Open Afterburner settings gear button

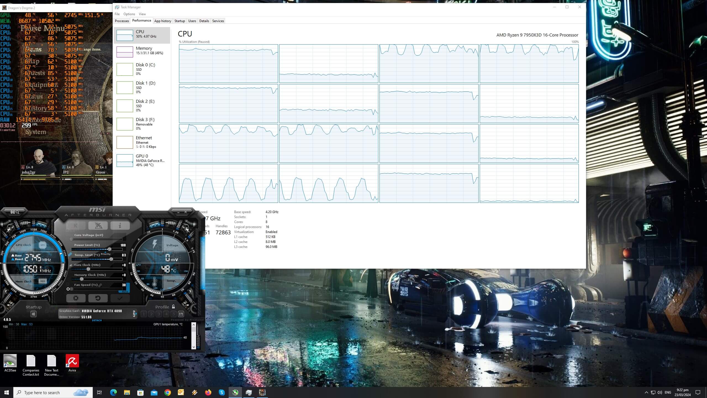(x=76, y=298)
